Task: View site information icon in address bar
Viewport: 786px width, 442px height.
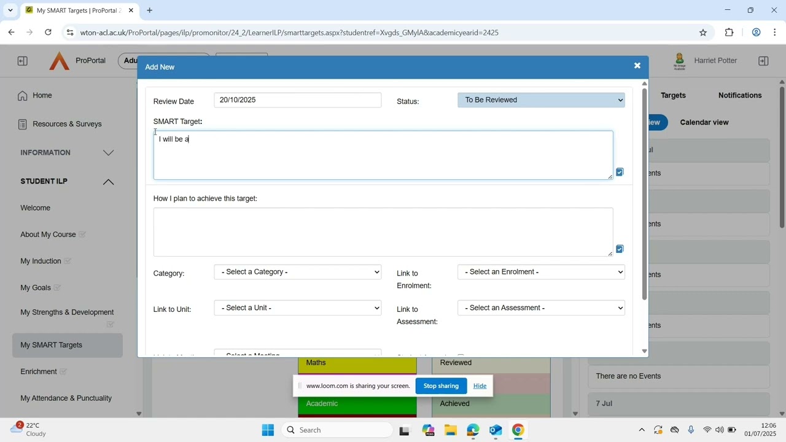Action: (69, 33)
